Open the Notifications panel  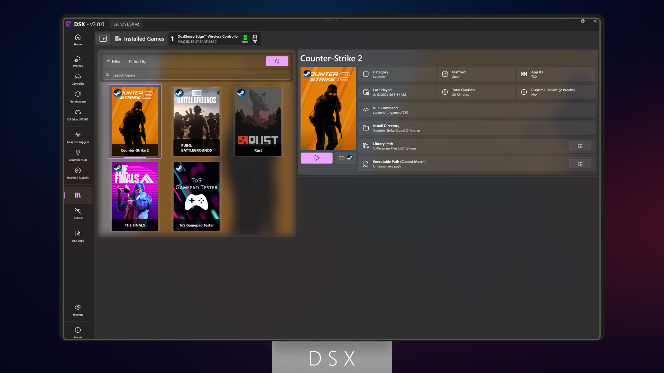pos(77,97)
